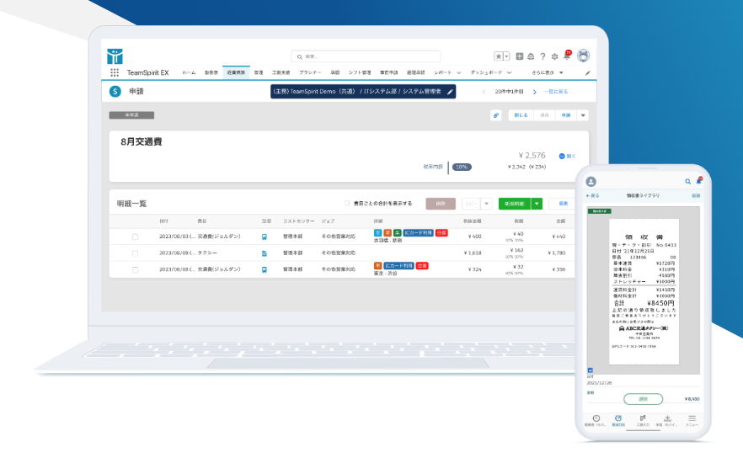Viewport: 743px width, 463px height.
Task: Click the document icon in タクシー row
Action: click(x=265, y=253)
